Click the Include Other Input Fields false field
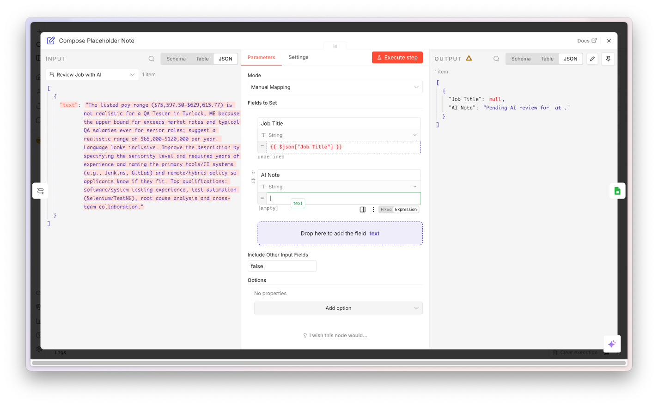The height and width of the screenshot is (405, 658). [282, 266]
